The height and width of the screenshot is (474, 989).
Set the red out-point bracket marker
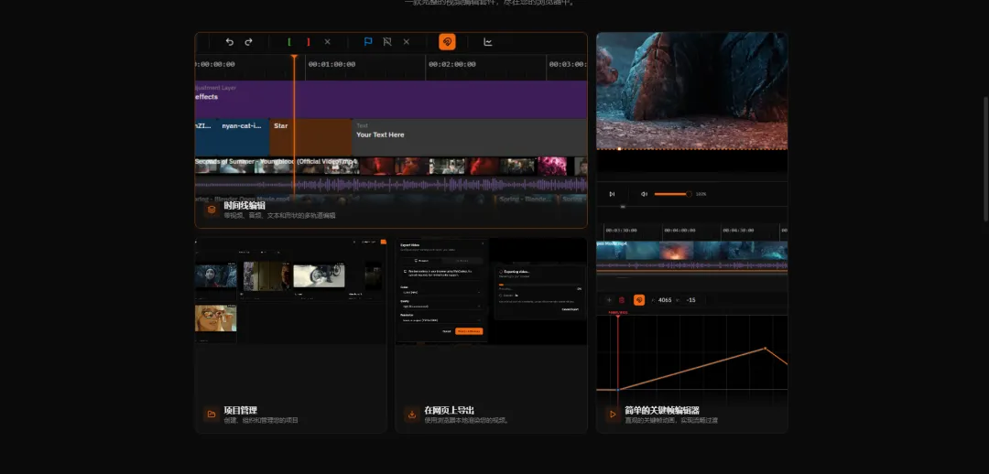pyautogui.click(x=309, y=42)
